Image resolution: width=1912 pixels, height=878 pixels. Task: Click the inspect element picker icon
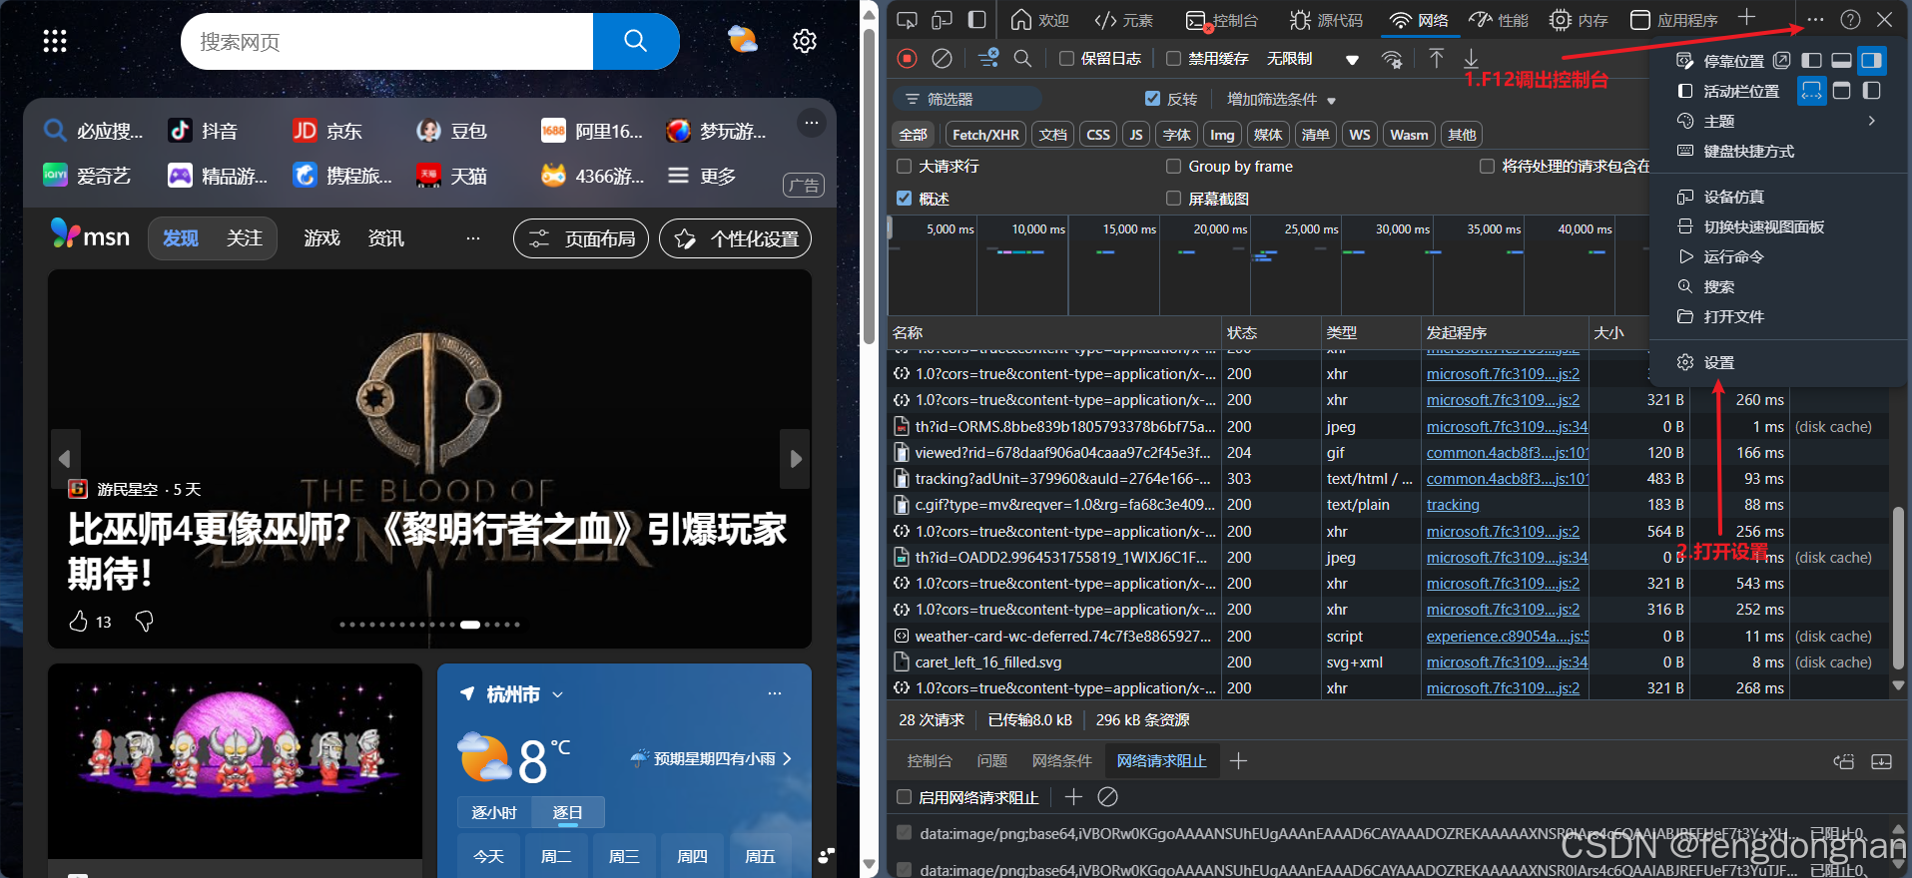pos(907,20)
